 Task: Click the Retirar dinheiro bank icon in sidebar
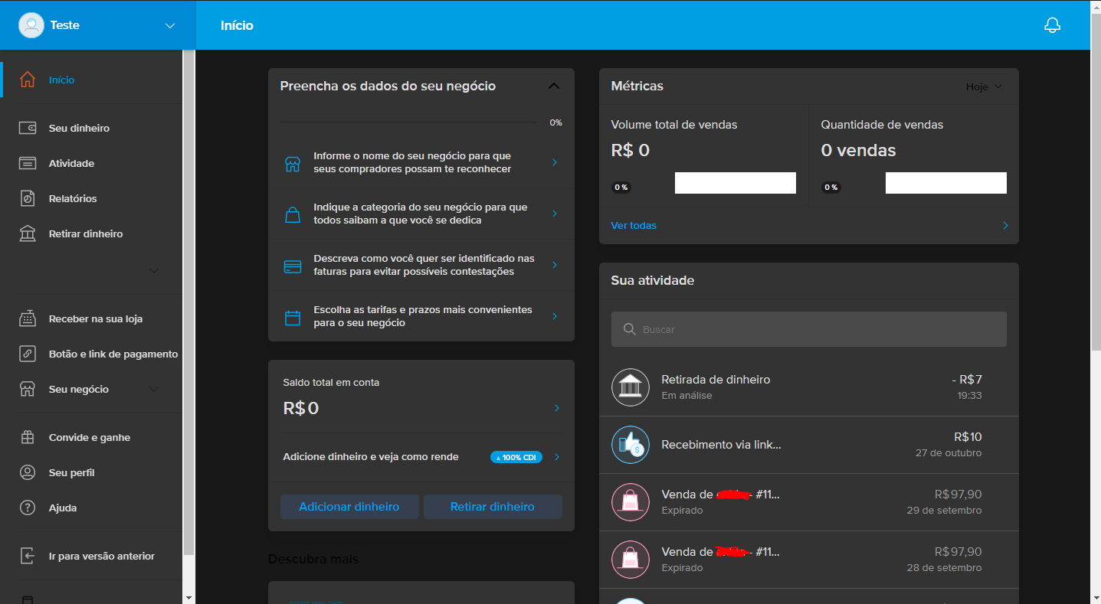[x=28, y=233]
